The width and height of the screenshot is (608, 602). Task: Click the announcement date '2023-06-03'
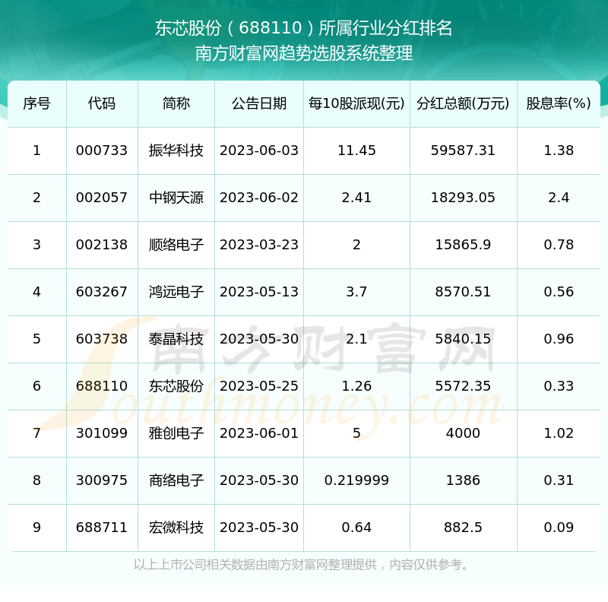click(x=259, y=150)
